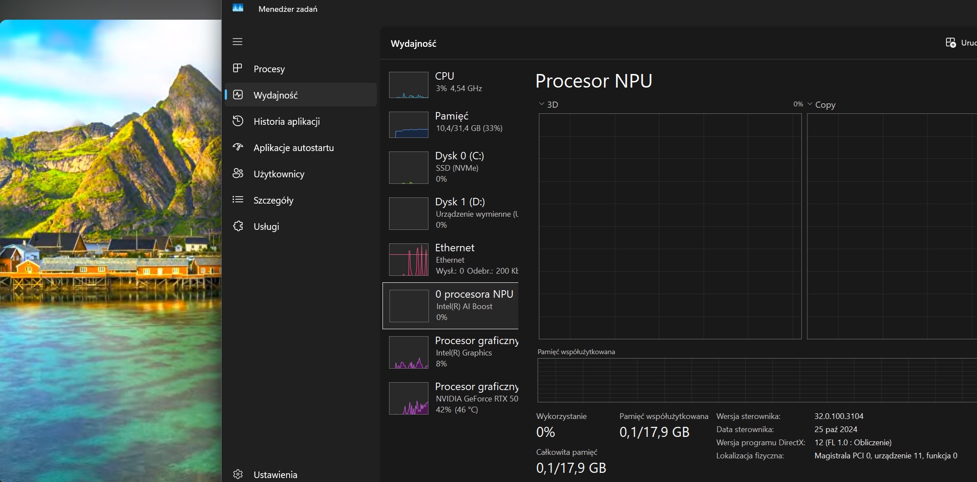977x482 pixels.
Task: Click the Aplikacje autostartu gauge icon
Action: (237, 147)
